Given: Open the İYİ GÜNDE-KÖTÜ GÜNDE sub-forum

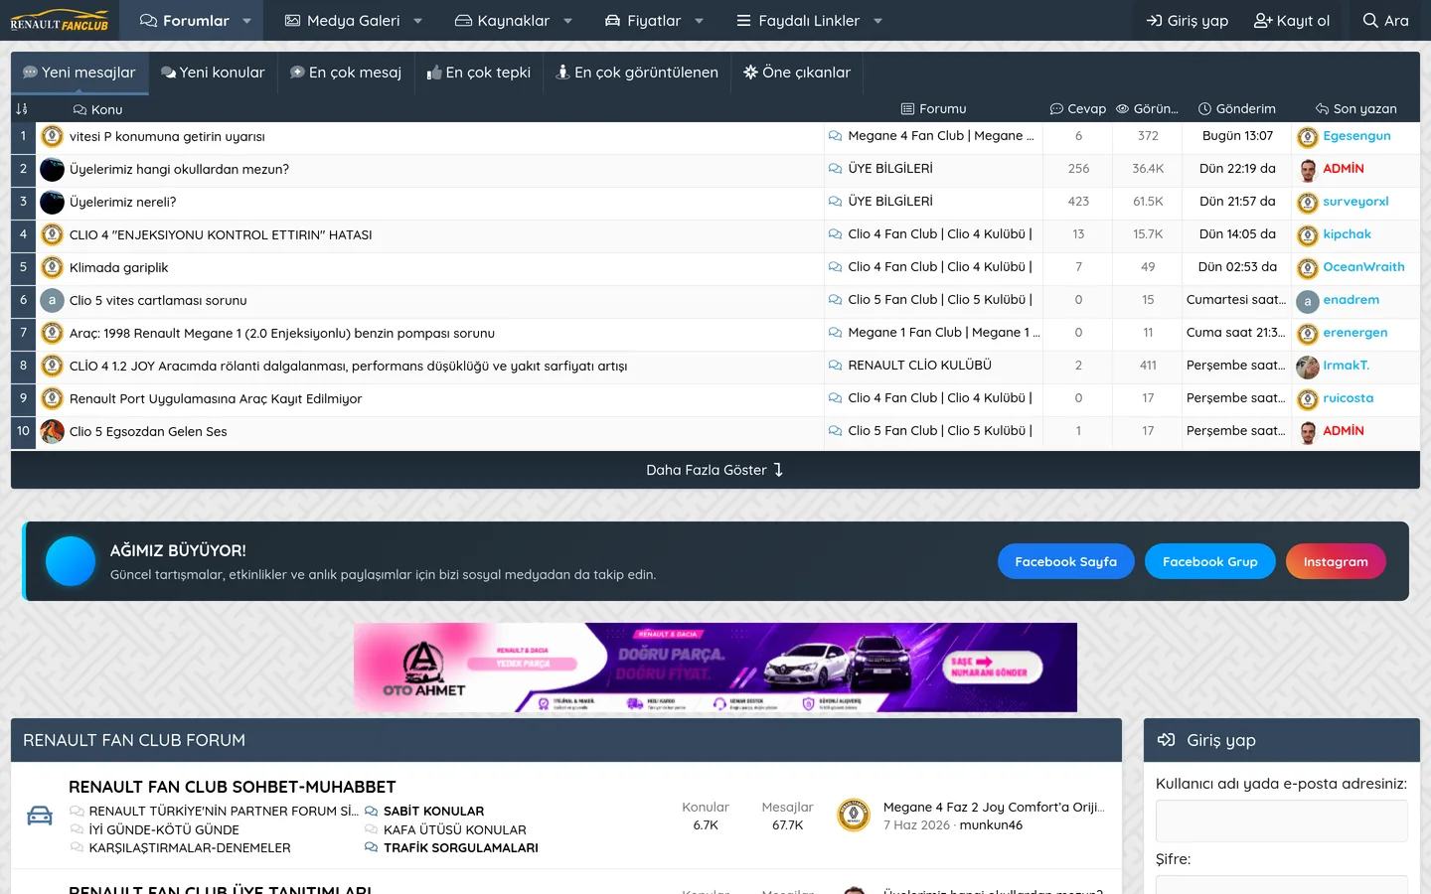Looking at the screenshot, I should [x=164, y=829].
